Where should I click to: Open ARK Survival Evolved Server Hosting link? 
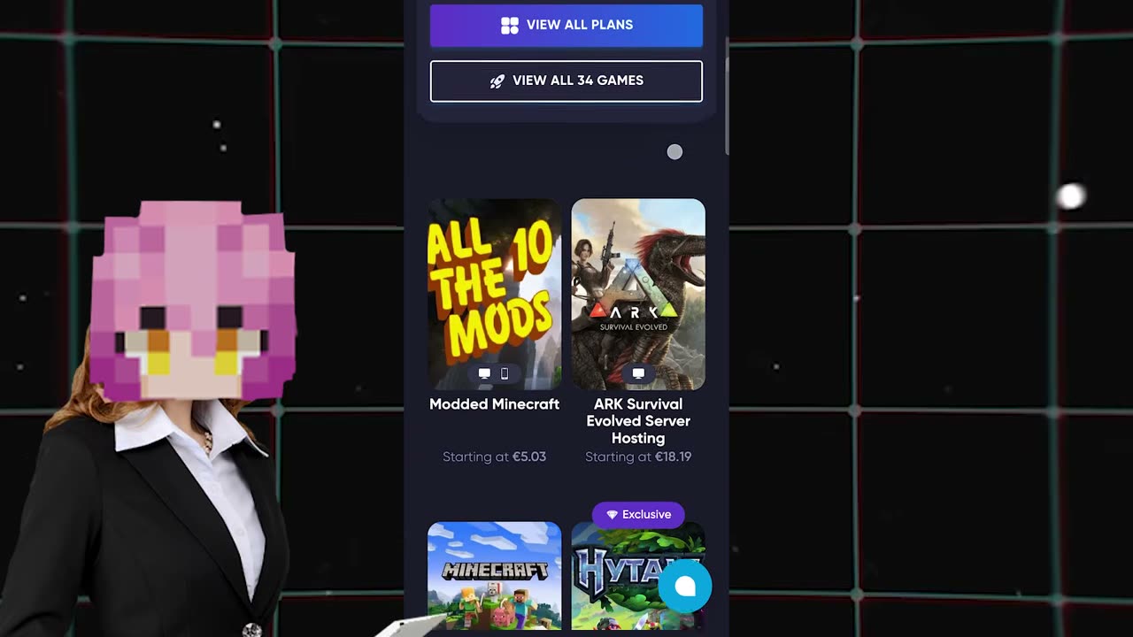coord(638,421)
